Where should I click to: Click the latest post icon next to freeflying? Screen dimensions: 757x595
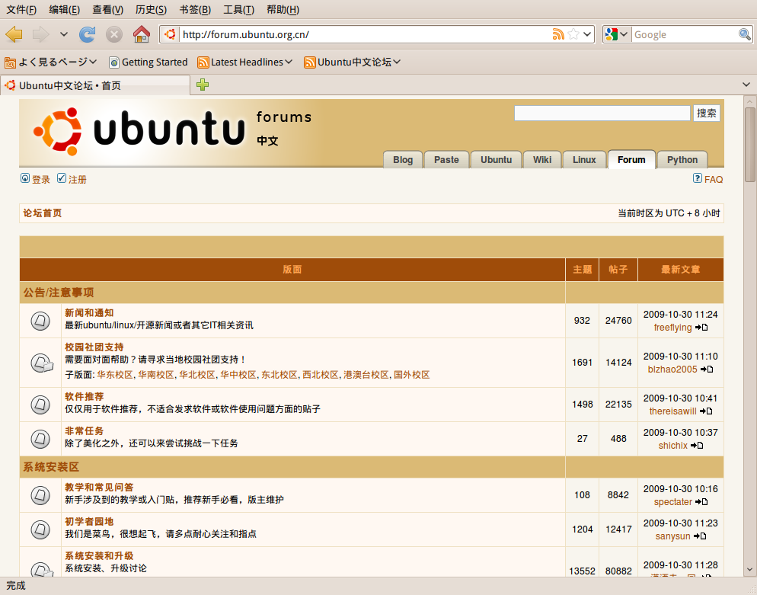(701, 328)
